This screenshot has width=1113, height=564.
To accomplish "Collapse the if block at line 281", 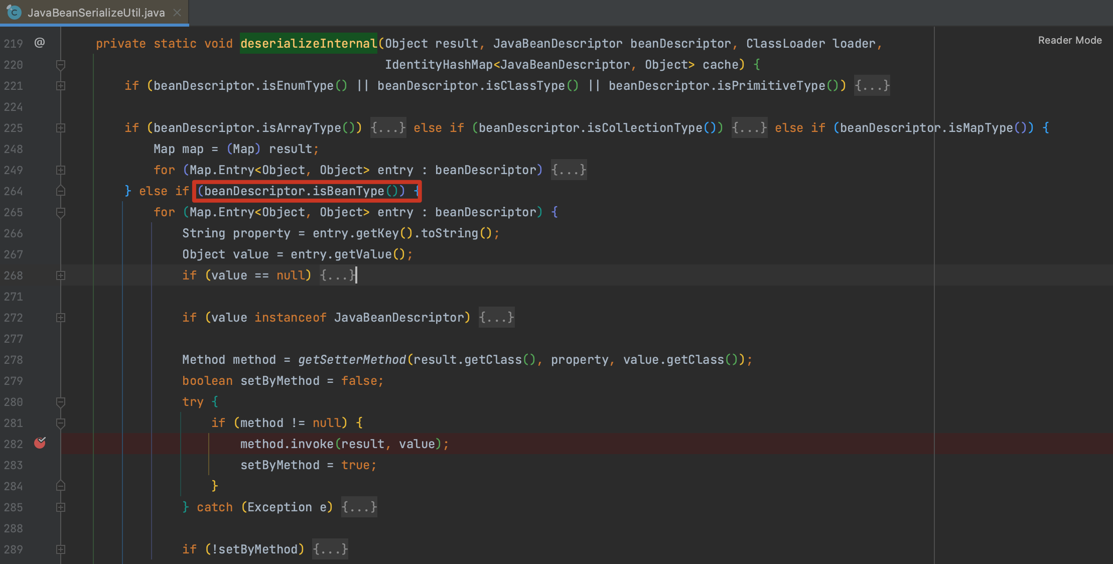I will pyautogui.click(x=61, y=423).
